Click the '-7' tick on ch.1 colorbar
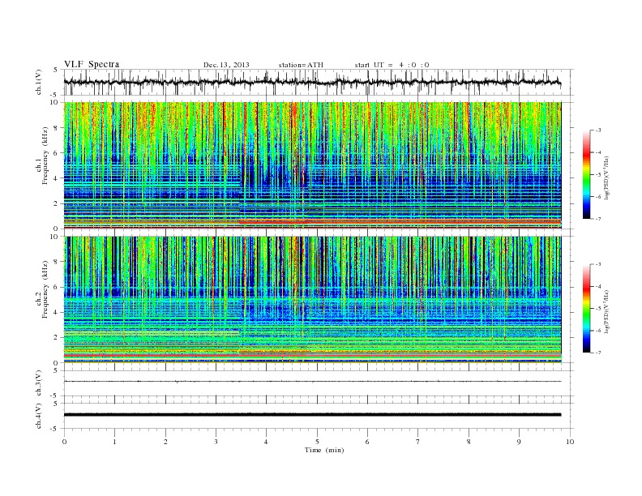Image resolution: width=642 pixels, height=496 pixels. [x=598, y=219]
